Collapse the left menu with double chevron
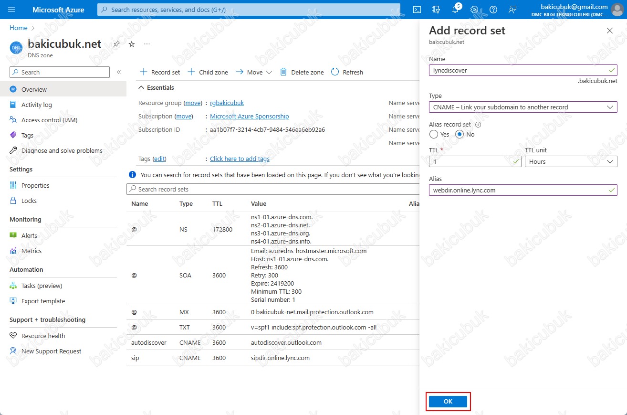The height and width of the screenshot is (415, 627). [119, 72]
